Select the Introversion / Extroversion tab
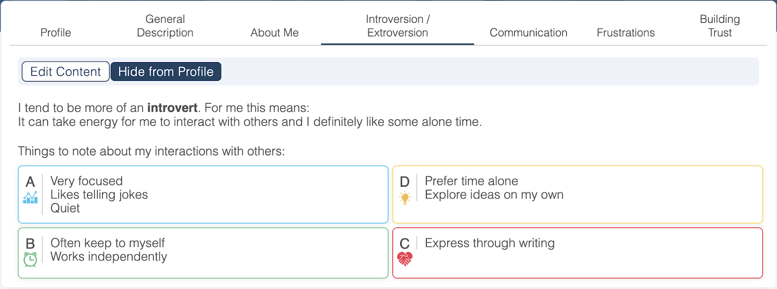 tap(397, 26)
